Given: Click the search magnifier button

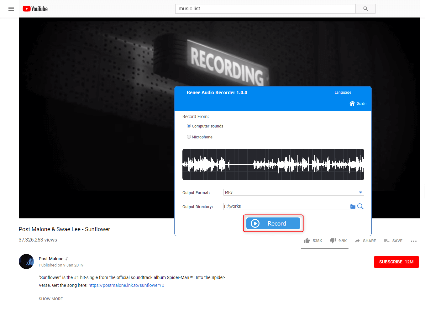Looking at the screenshot, I should coord(365,9).
